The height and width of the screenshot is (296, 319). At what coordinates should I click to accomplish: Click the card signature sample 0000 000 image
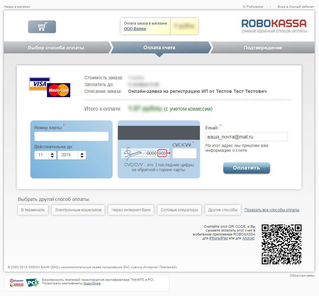pyautogui.click(x=146, y=153)
